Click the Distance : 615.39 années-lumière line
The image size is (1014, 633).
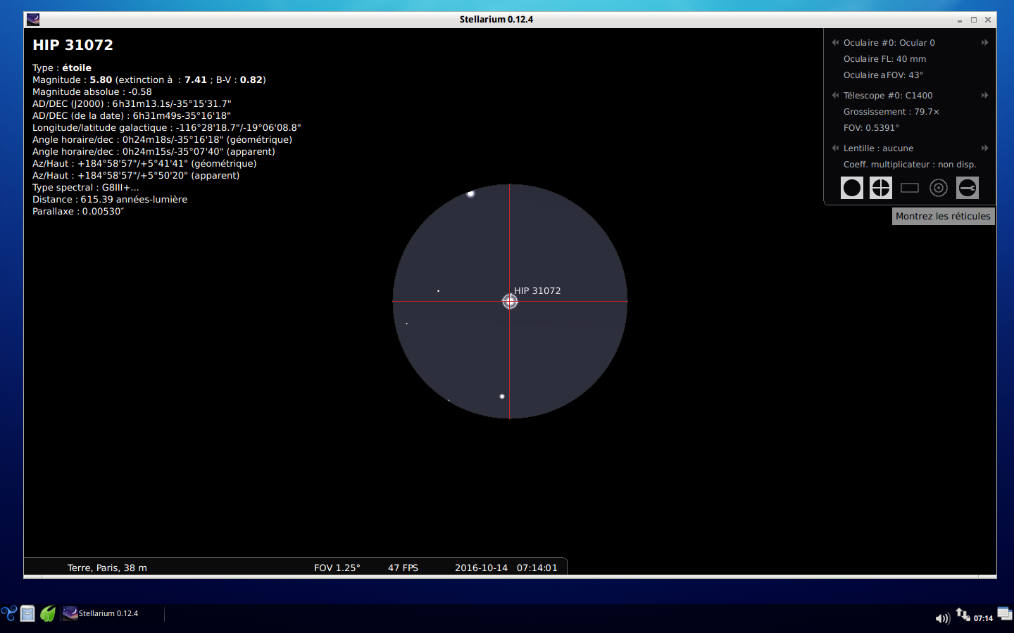coord(110,200)
